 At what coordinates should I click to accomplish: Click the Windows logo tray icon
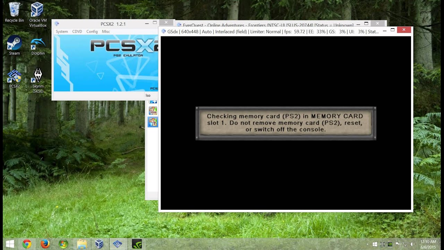(375, 244)
